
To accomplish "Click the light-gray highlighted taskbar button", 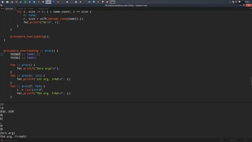I will click(48, 2).
